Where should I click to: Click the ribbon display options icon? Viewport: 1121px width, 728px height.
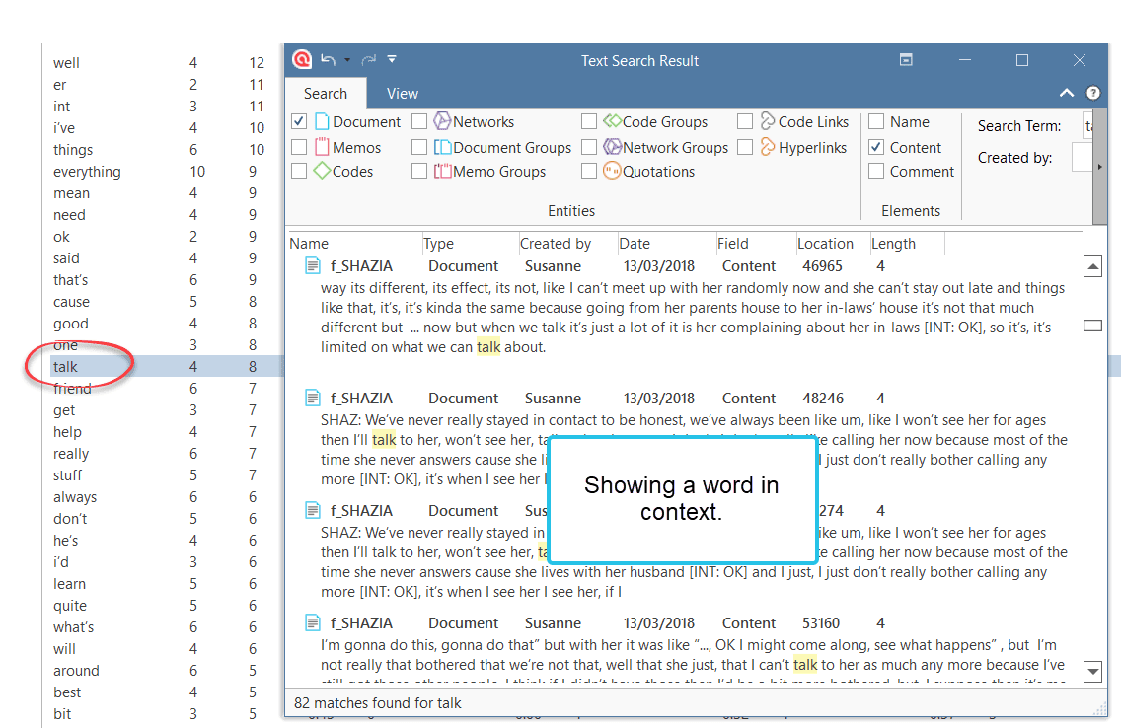point(906,60)
